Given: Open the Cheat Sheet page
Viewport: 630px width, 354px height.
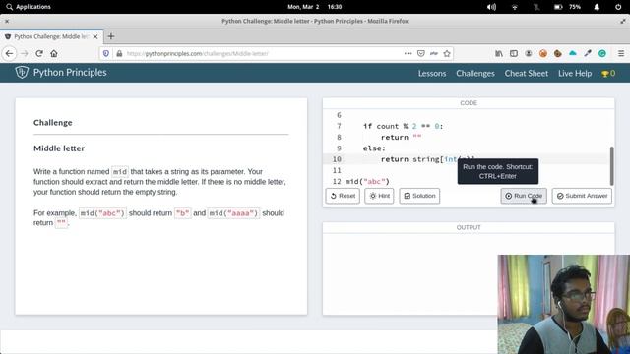Looking at the screenshot, I should 527,74.
